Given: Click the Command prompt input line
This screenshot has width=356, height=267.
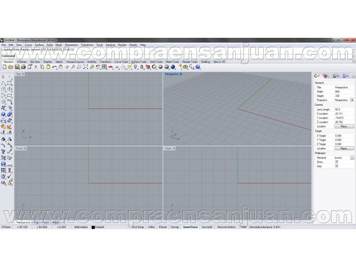Looking at the screenshot, I should (x=177, y=56).
